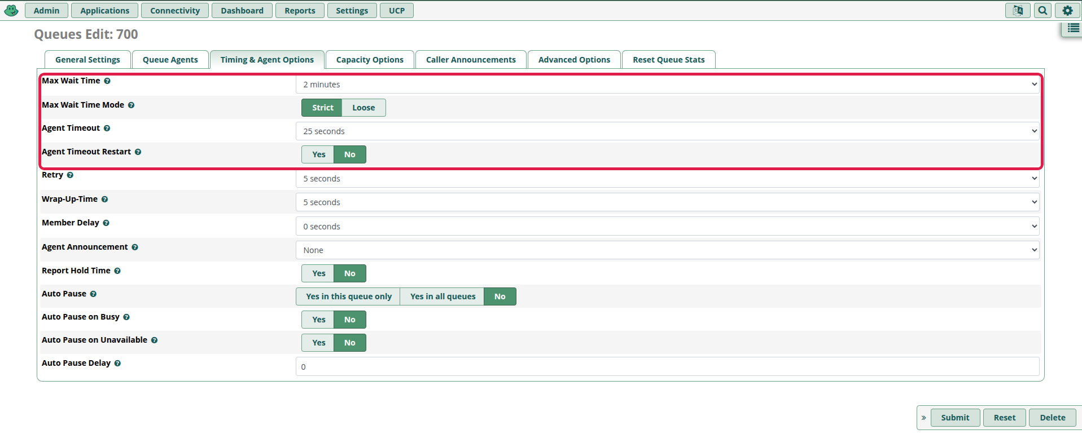Image resolution: width=1082 pixels, height=434 pixels.
Task: Open the Agent Timeout dropdown
Action: (668, 131)
